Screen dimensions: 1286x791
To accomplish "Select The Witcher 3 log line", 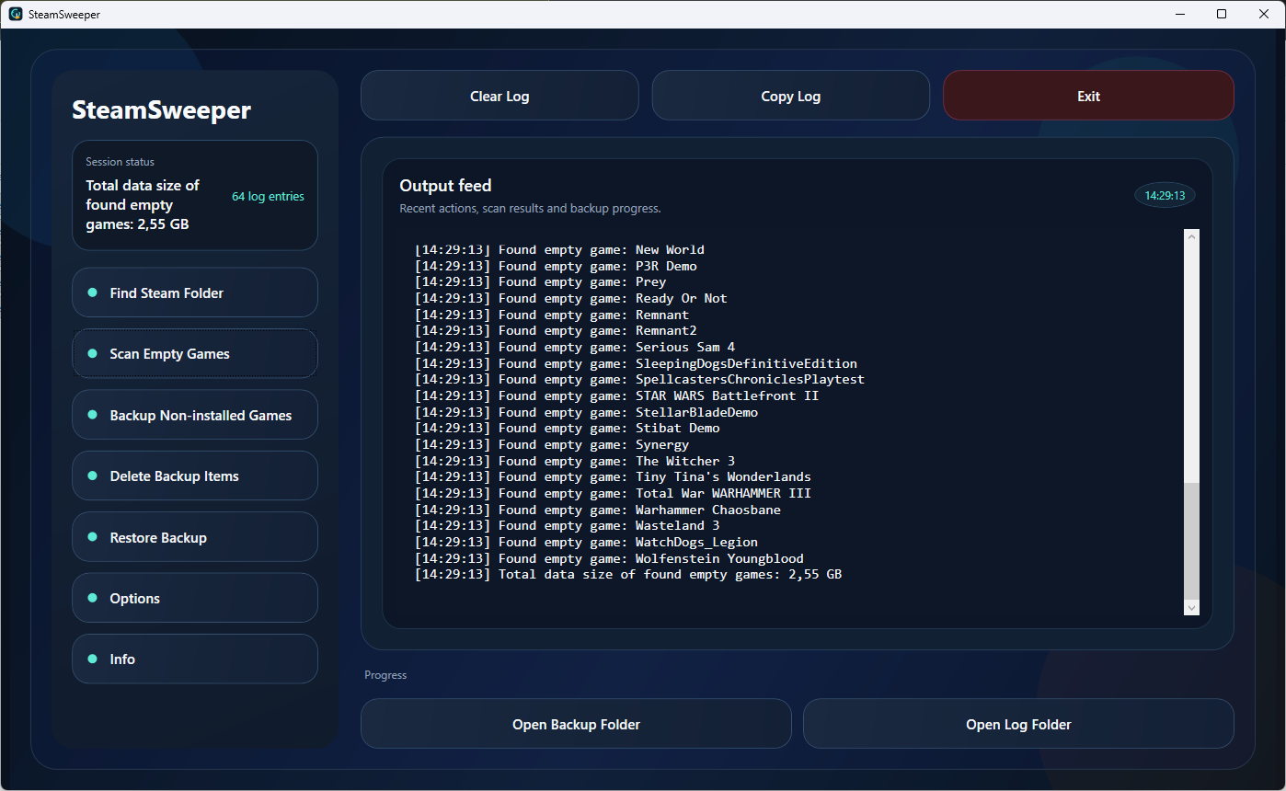I will 575,461.
